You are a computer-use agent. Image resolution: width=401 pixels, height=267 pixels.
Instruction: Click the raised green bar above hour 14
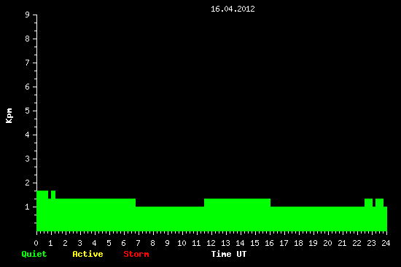point(238,215)
